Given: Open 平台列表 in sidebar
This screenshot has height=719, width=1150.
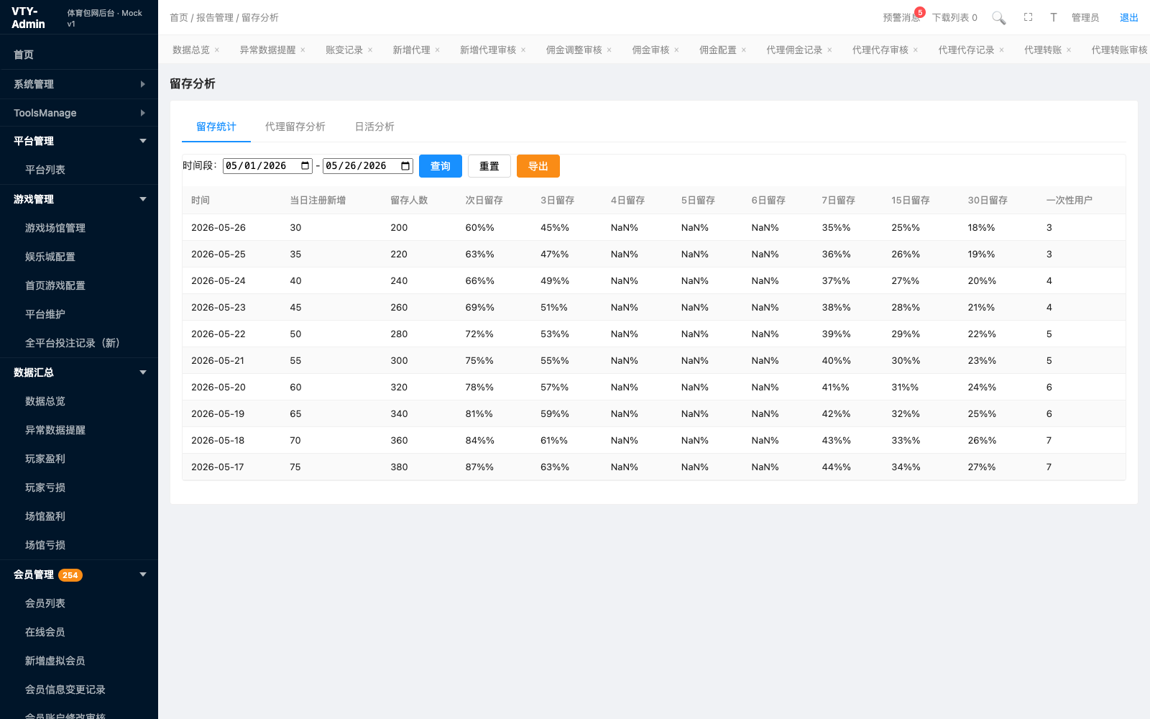Looking at the screenshot, I should coord(79,170).
